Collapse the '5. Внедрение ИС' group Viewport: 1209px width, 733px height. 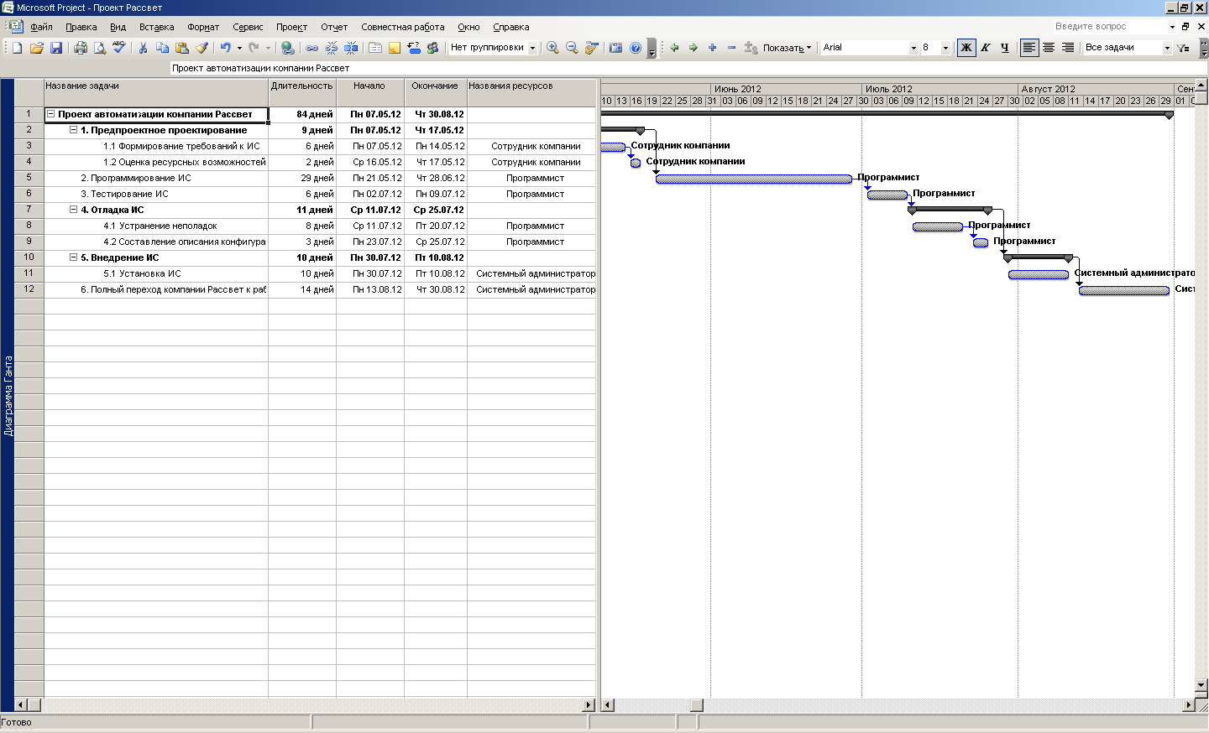[73, 257]
